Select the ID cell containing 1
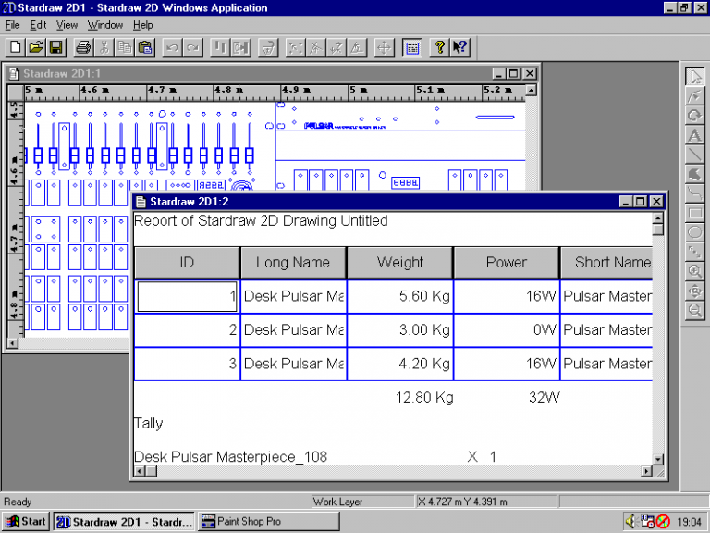 [187, 297]
